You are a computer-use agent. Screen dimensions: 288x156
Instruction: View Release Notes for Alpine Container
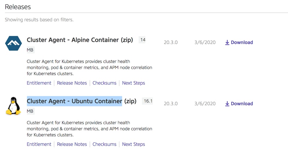click(72, 83)
